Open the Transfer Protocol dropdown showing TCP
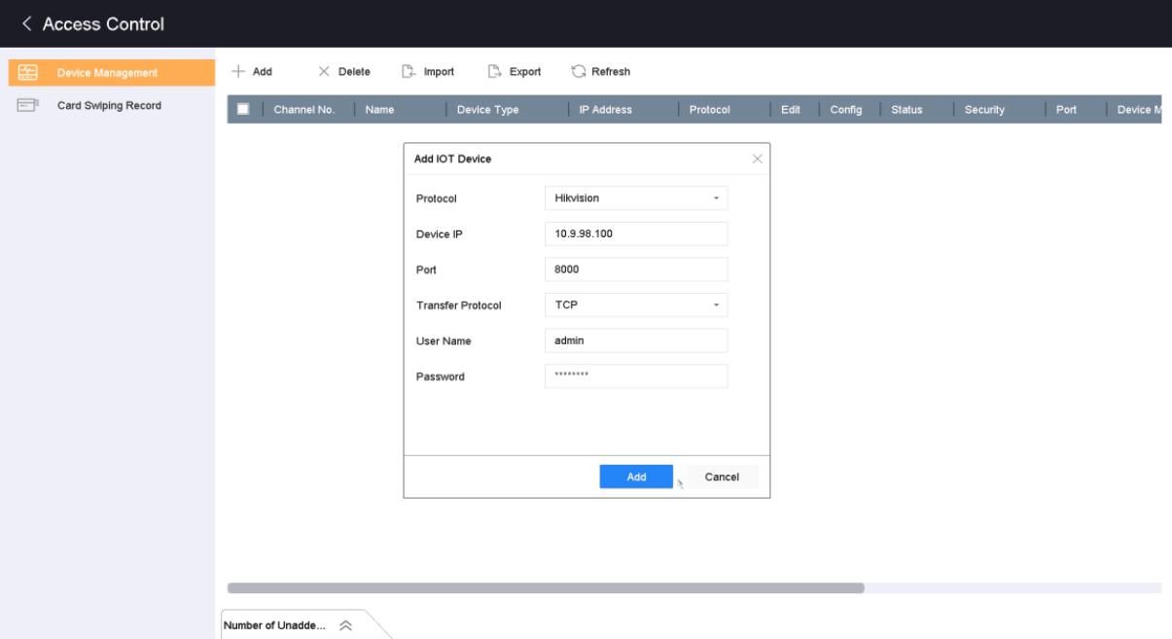The height and width of the screenshot is (639, 1172). 635,305
